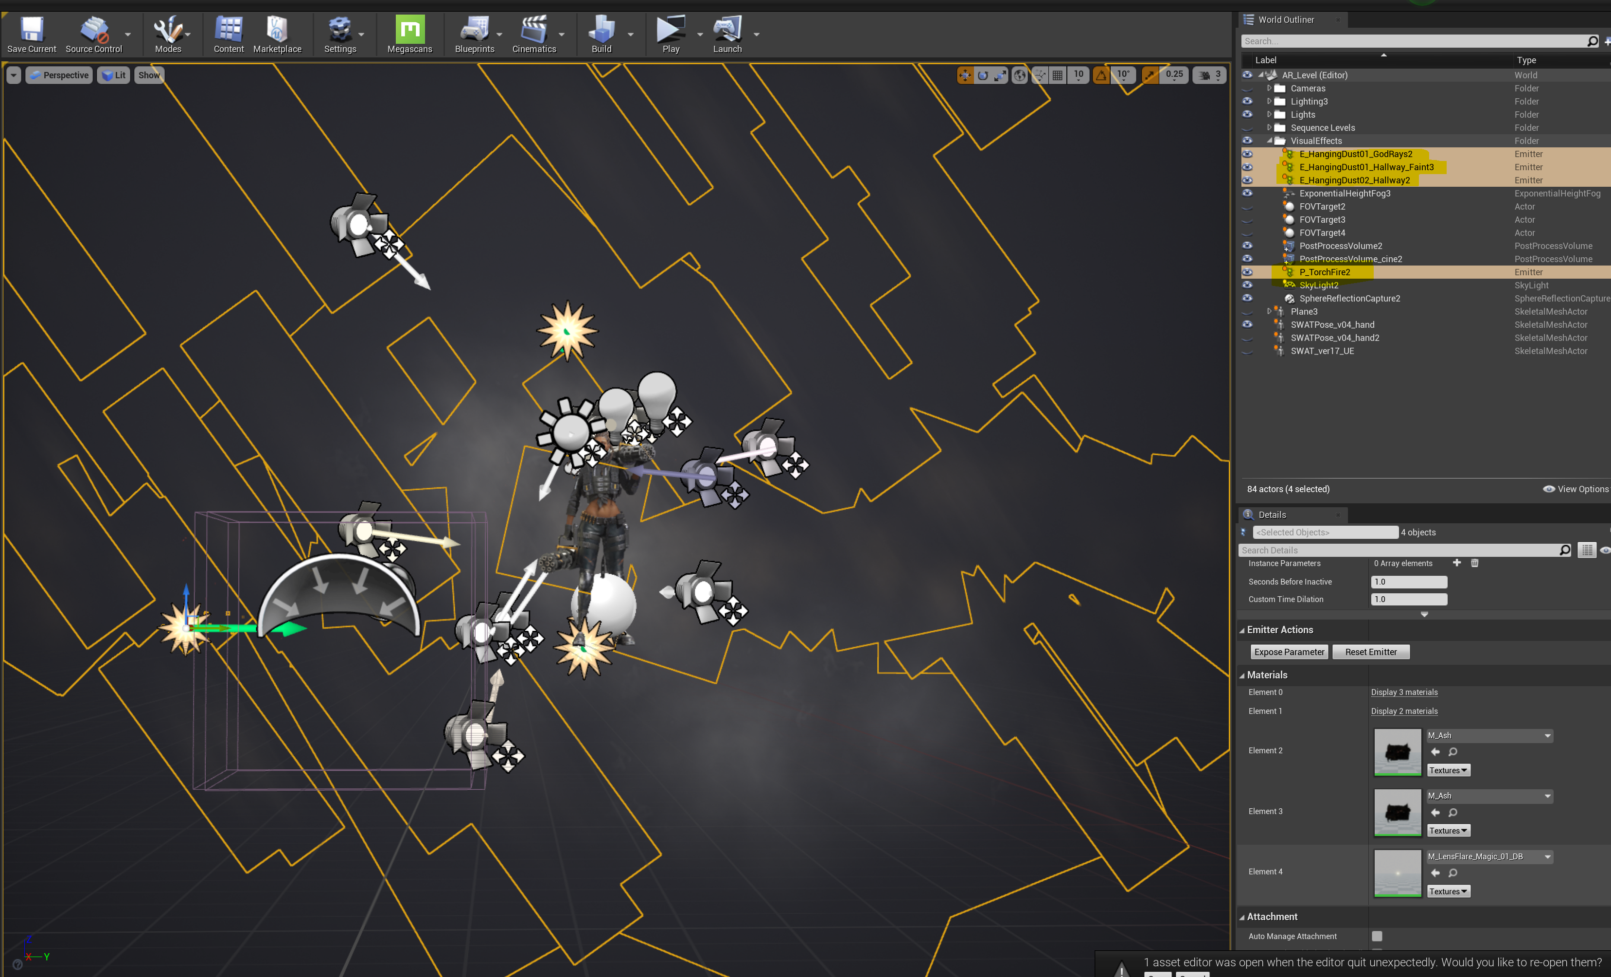The height and width of the screenshot is (977, 1611).
Task: Toggle grid snapping icon in viewport
Action: click(x=1057, y=76)
